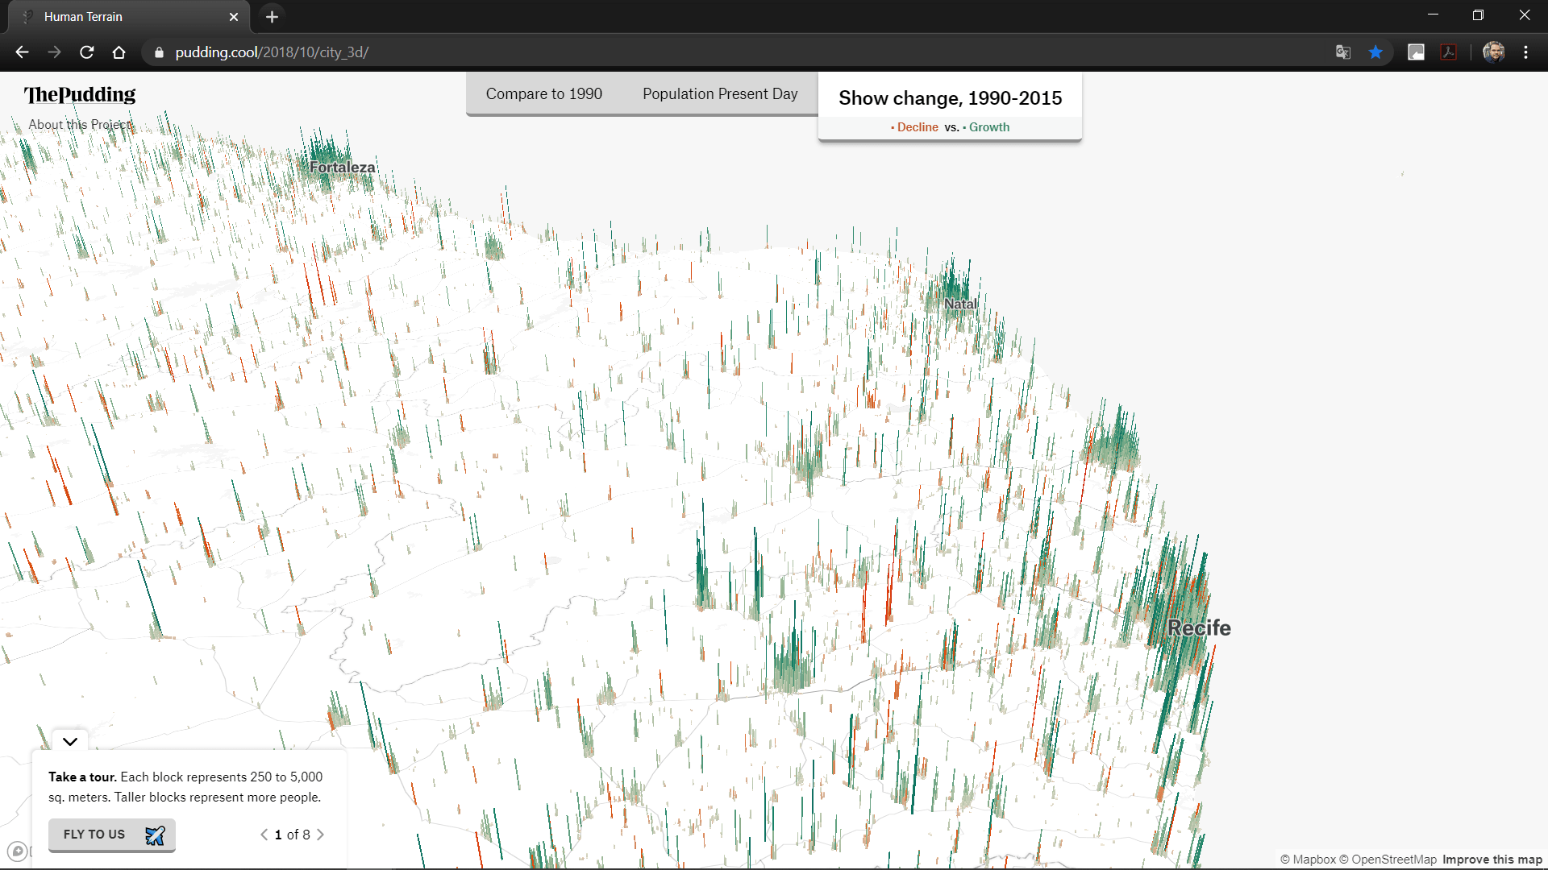Select Population Present Day view
This screenshot has width=1548, height=870.
pos(720,94)
